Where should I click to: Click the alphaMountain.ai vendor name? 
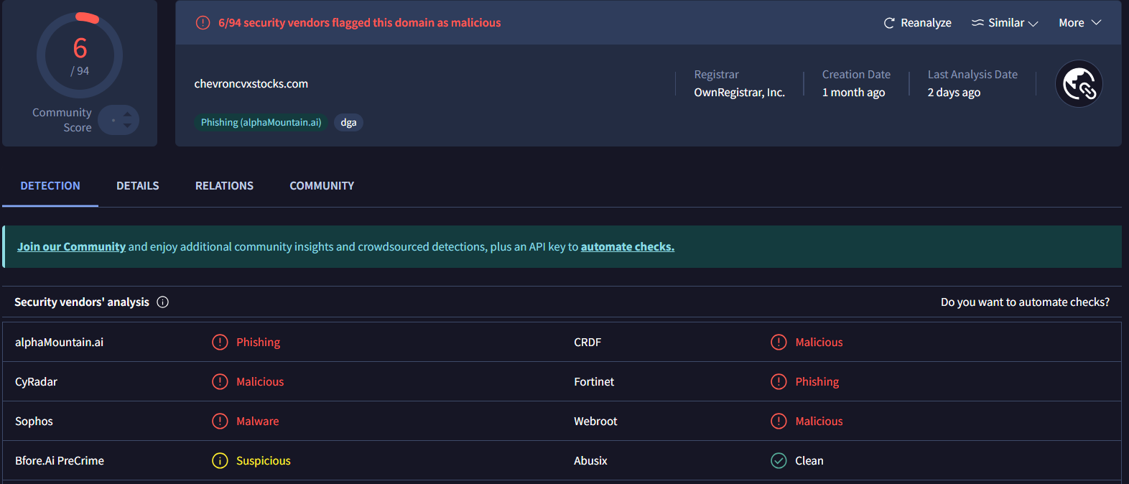pos(59,343)
